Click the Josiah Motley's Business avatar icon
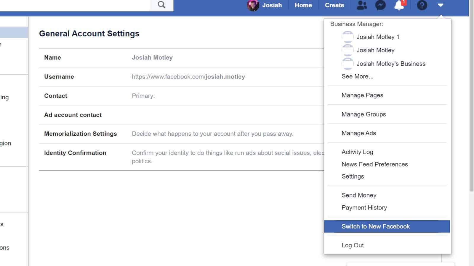Viewport: 474px width, 266px height. [x=348, y=64]
